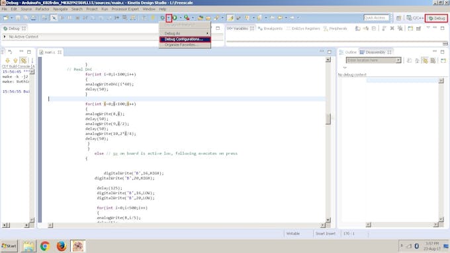
Task: Click the Quick Access search field
Action: [377, 18]
